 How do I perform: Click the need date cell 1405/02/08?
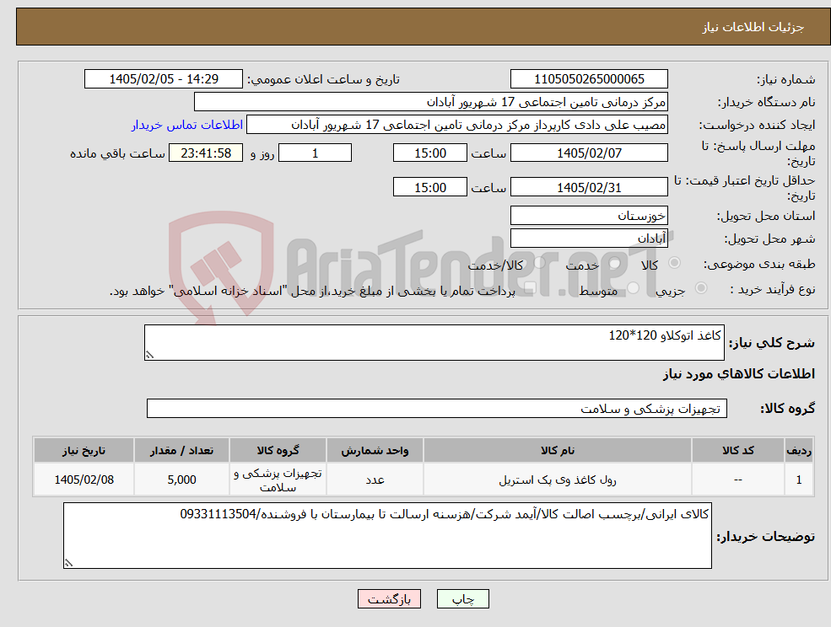(x=84, y=480)
